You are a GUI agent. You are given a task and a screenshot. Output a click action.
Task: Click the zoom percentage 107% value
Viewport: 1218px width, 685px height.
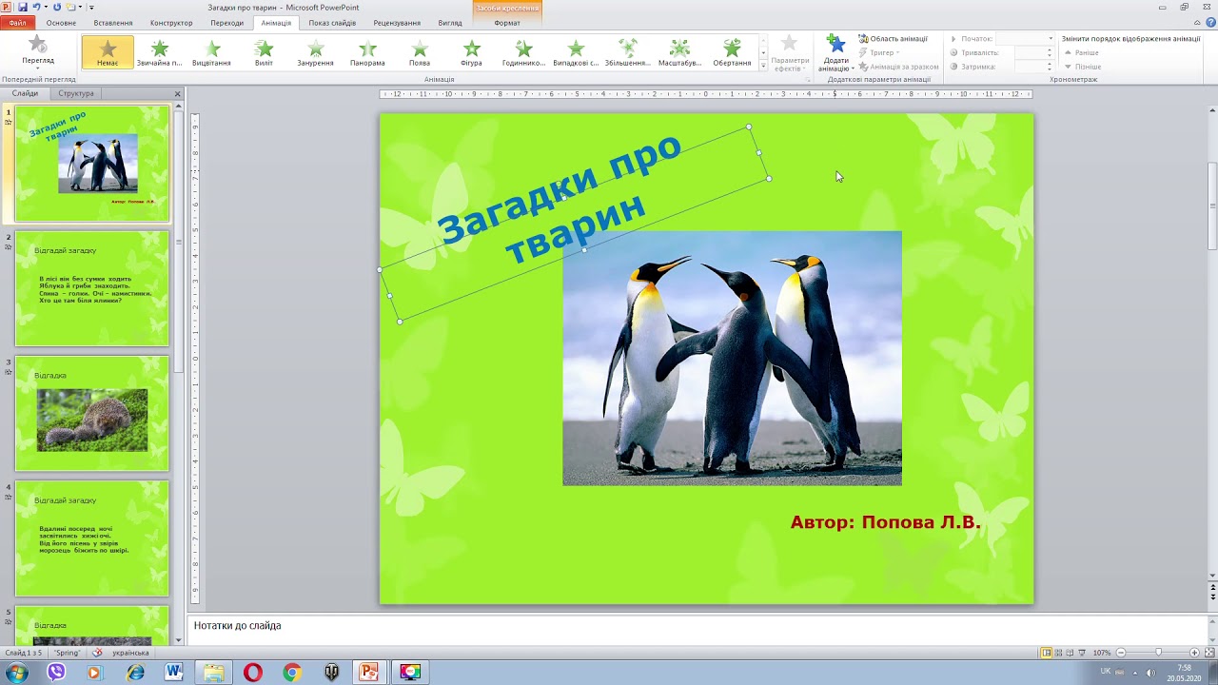(x=1102, y=653)
